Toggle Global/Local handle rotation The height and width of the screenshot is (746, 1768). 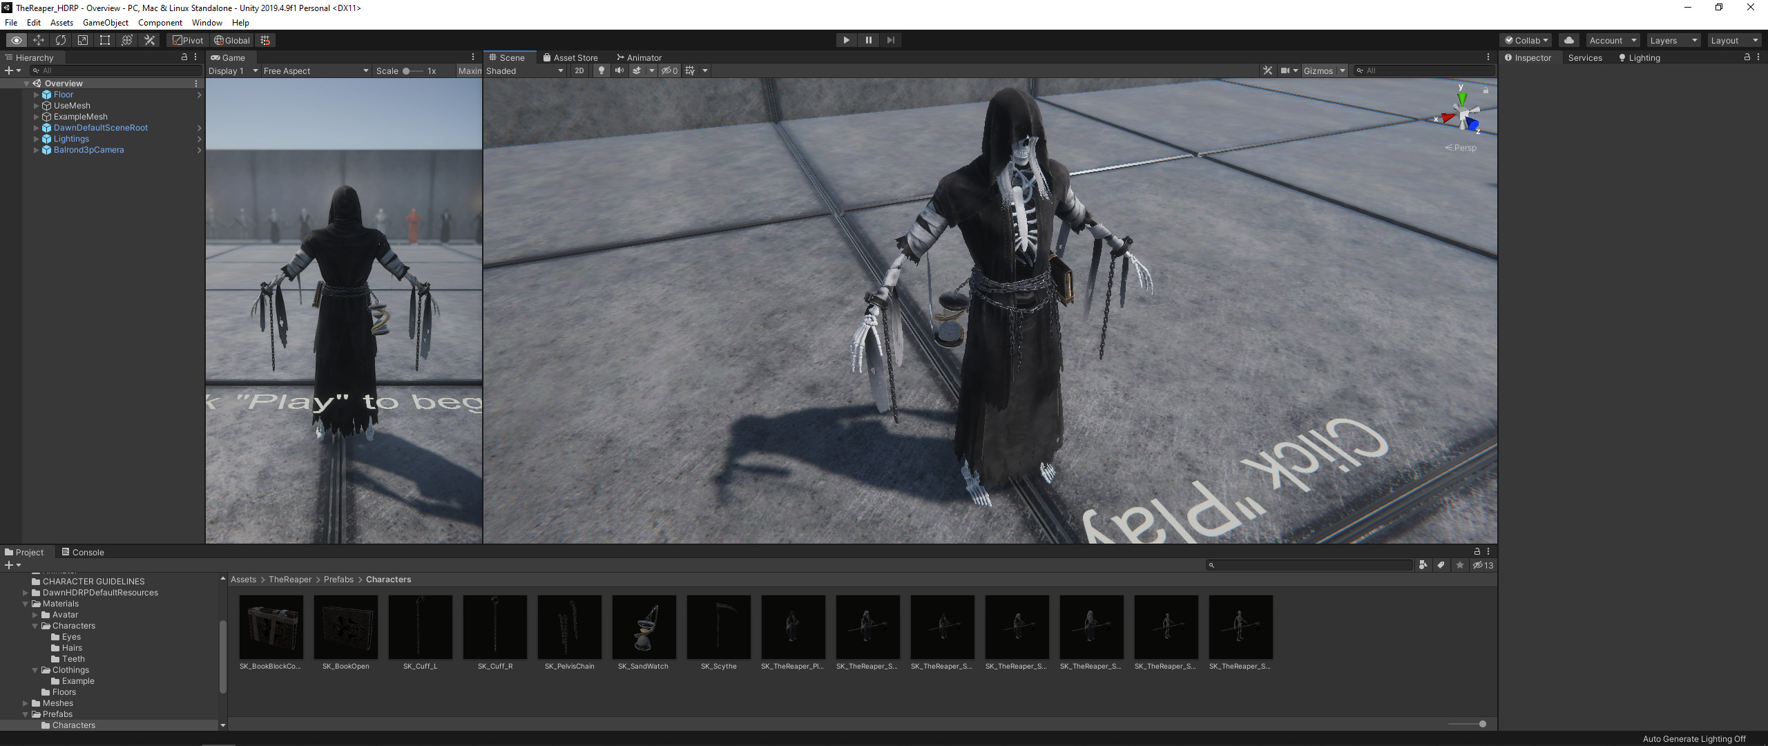(232, 40)
